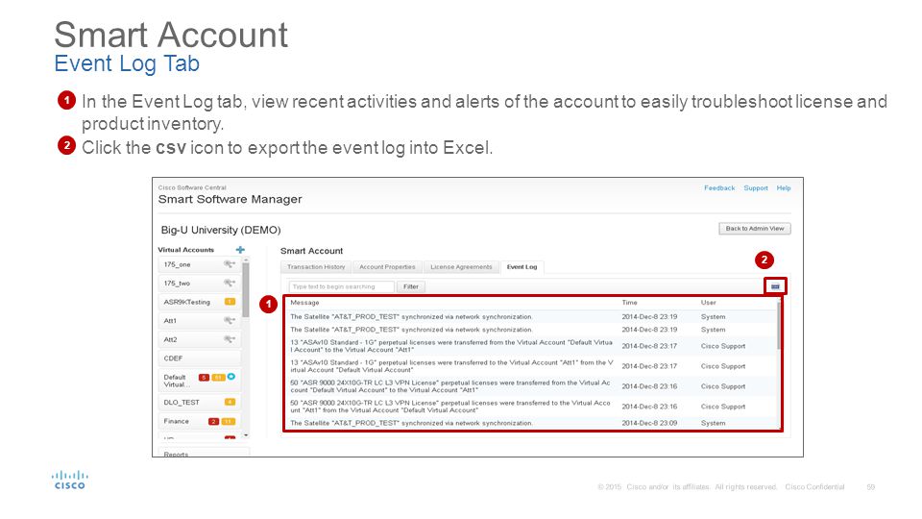This screenshot has width=922, height=519.
Task: Click the virtual accounts scrollbar thumb
Action: pos(246,290)
